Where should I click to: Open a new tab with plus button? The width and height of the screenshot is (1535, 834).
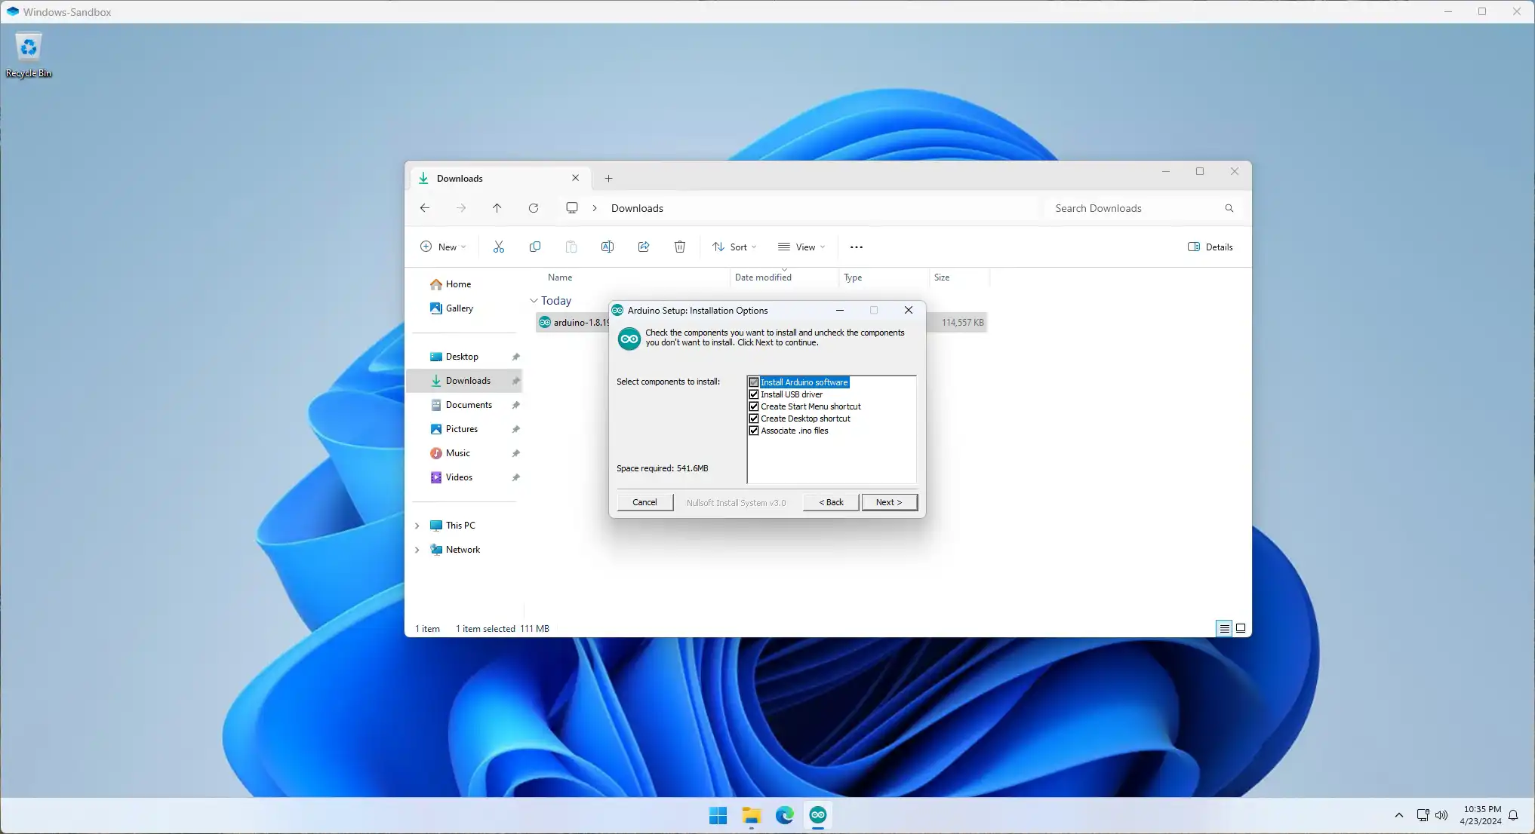click(608, 179)
